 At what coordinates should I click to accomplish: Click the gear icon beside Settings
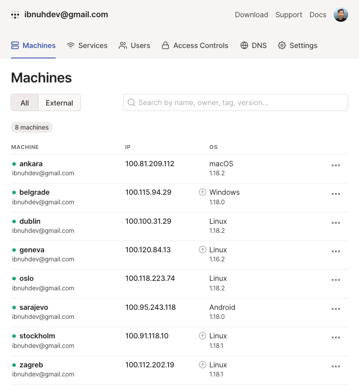pos(281,45)
